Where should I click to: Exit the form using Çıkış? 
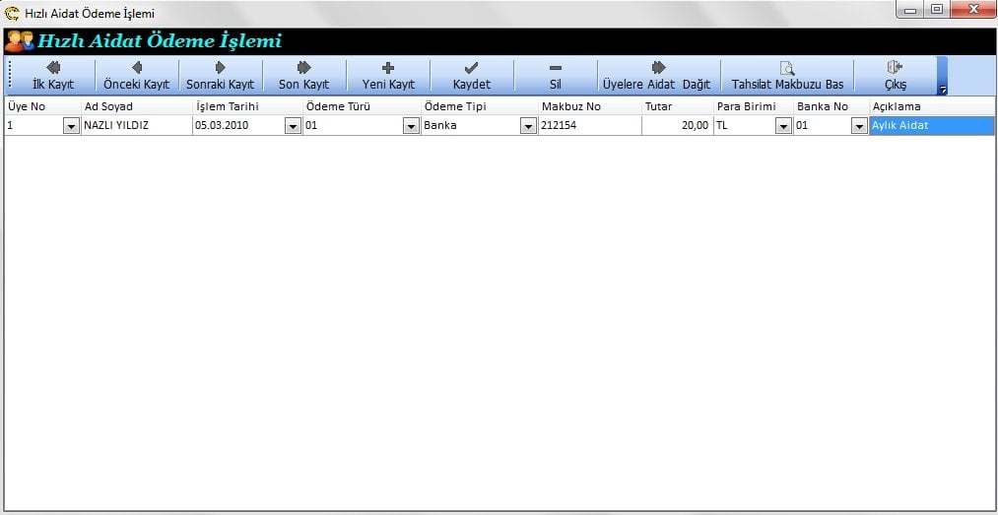[x=895, y=76]
